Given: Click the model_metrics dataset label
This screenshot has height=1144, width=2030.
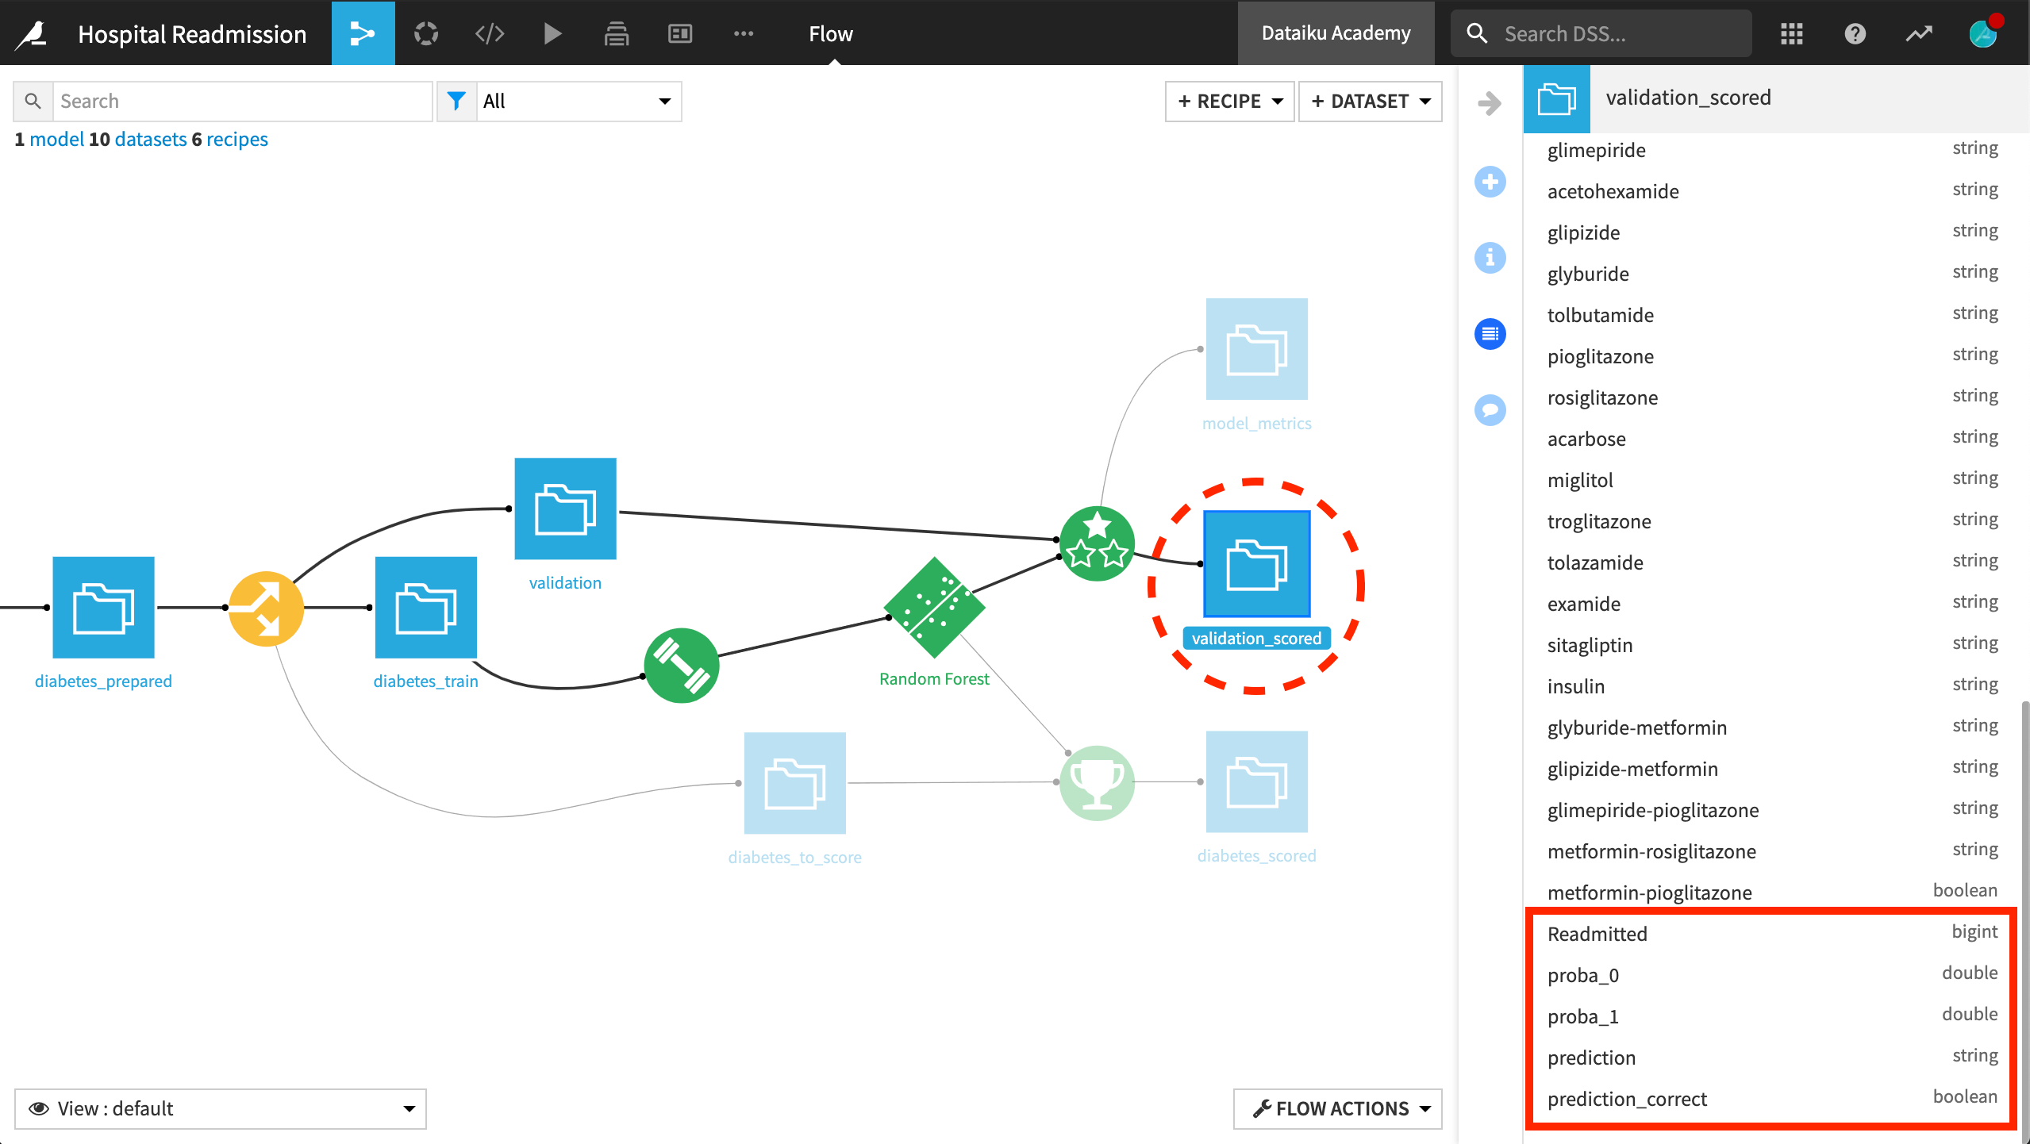Looking at the screenshot, I should click(x=1256, y=424).
